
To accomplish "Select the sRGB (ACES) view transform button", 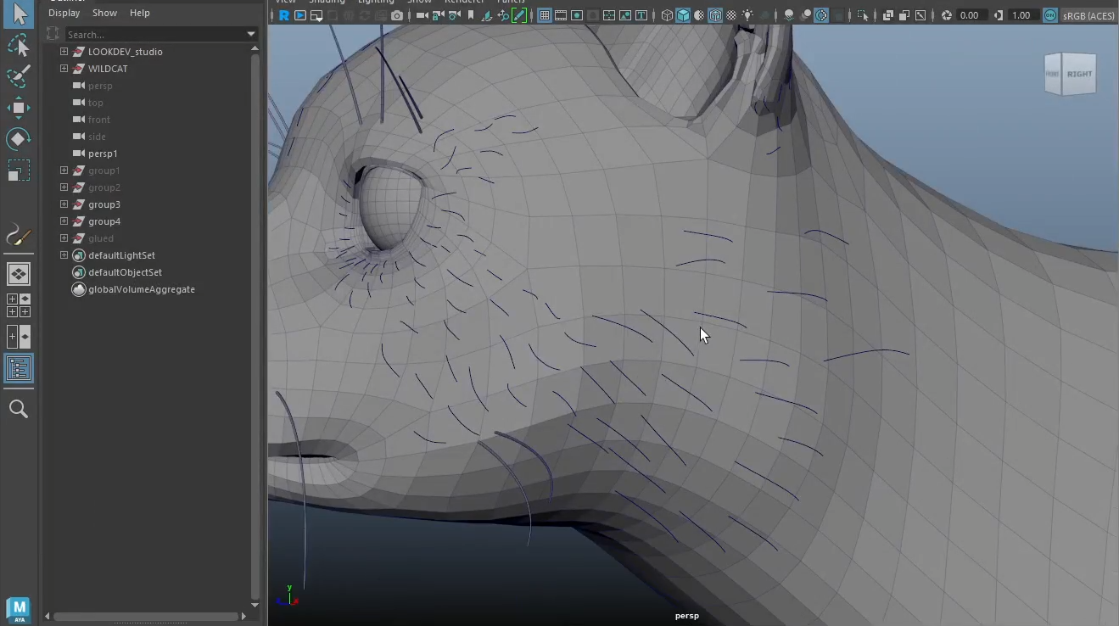I will coord(1089,15).
